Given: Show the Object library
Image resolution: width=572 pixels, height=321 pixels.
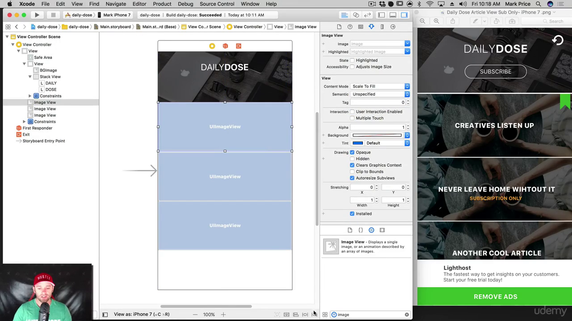Looking at the screenshot, I should pyautogui.click(x=371, y=230).
